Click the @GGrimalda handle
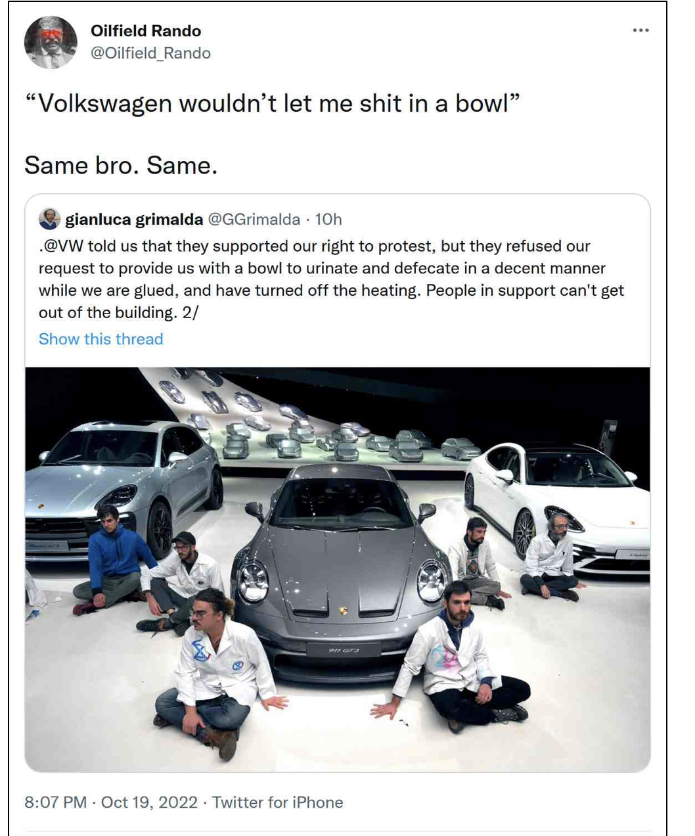 click(x=254, y=219)
